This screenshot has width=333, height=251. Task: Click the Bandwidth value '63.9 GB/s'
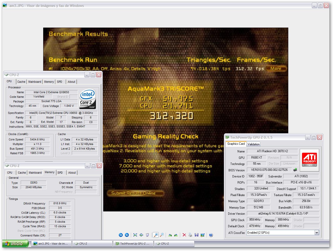[306, 207]
